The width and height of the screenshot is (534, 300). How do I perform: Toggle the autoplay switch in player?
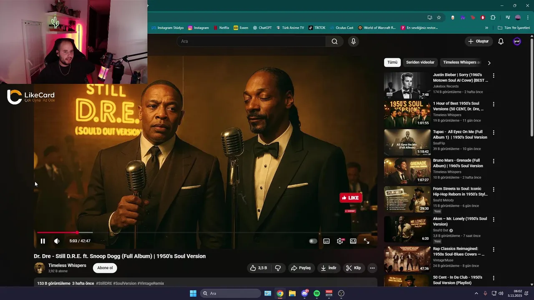click(x=313, y=241)
